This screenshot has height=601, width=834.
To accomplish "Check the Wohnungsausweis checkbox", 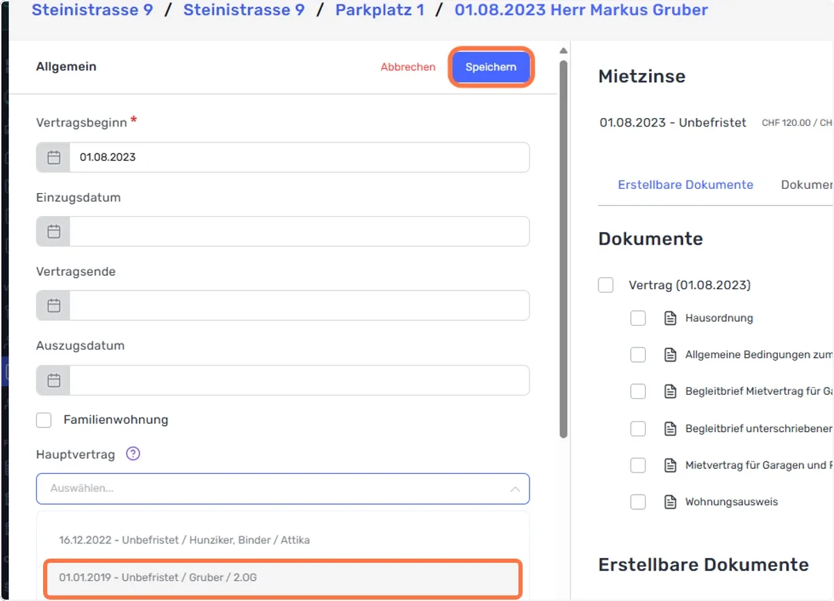I will [638, 502].
